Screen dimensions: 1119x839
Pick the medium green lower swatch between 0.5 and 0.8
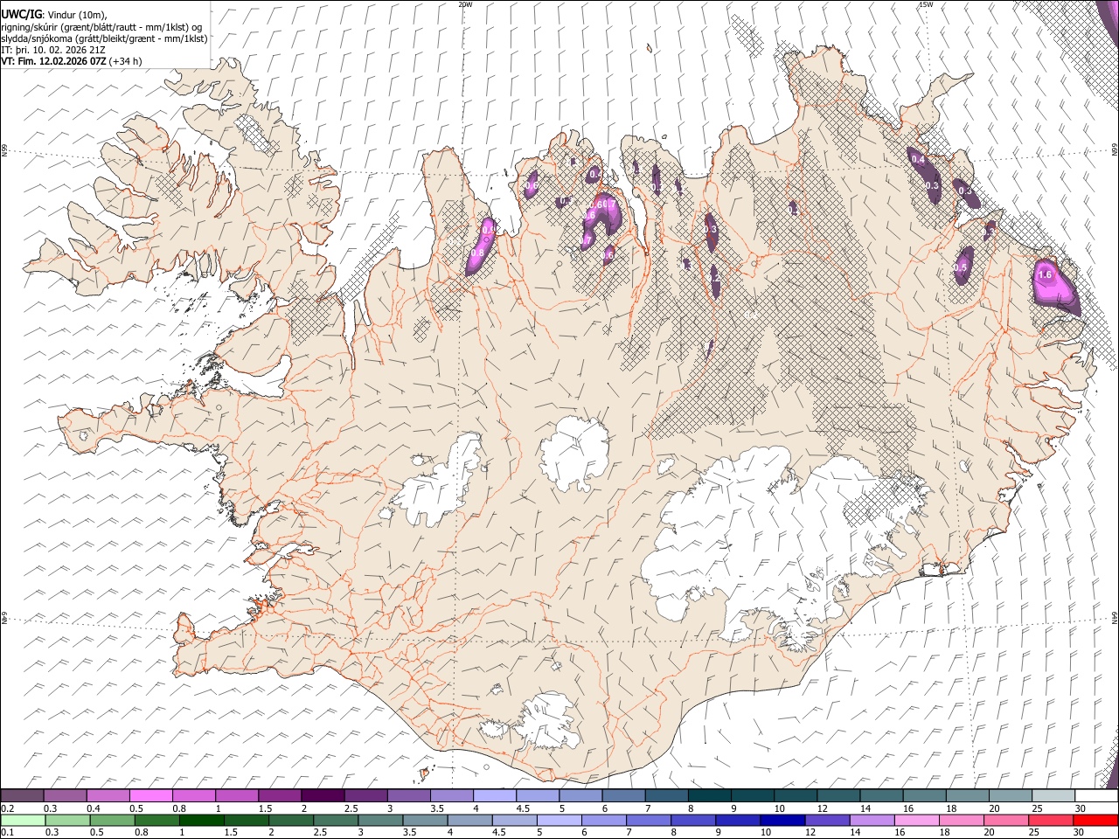coord(111,821)
